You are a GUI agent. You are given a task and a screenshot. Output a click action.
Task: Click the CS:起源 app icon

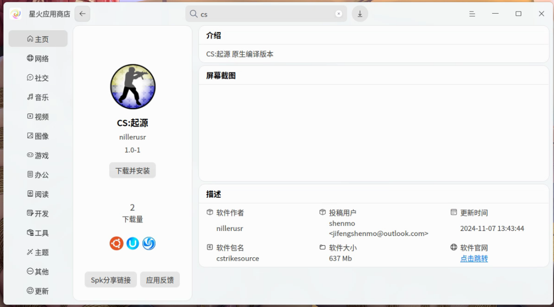[132, 87]
